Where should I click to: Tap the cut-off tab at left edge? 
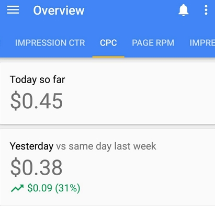(x=1, y=43)
